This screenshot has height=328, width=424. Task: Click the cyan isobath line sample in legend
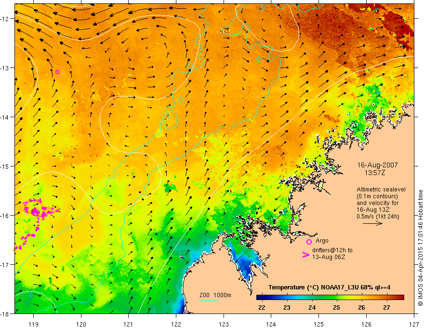point(209,300)
